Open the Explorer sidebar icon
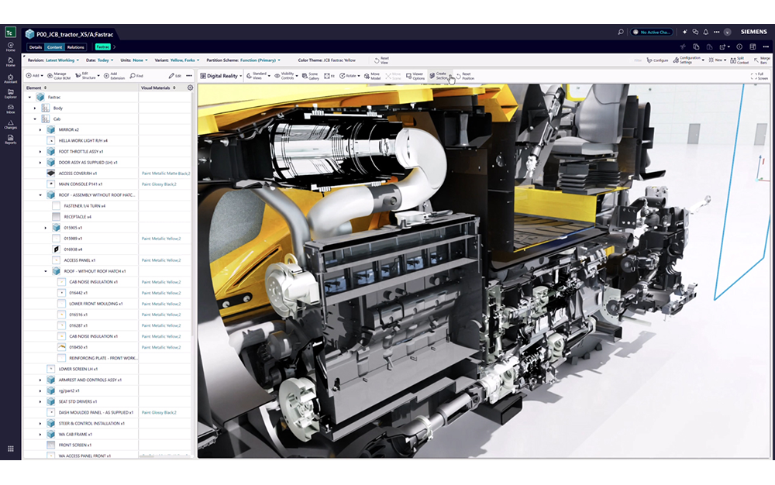Viewport: 775px width, 485px height. 10,94
